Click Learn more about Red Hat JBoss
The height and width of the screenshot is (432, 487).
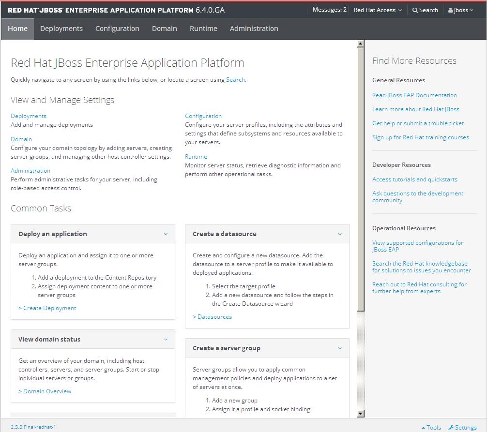[415, 109]
